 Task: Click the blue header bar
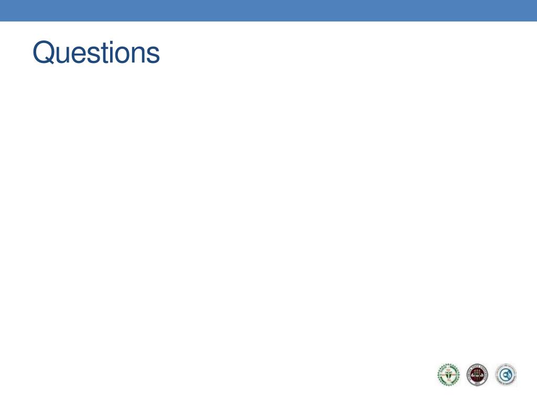click(x=268, y=10)
